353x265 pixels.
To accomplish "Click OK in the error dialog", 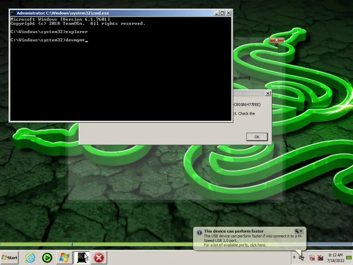I will (257, 137).
